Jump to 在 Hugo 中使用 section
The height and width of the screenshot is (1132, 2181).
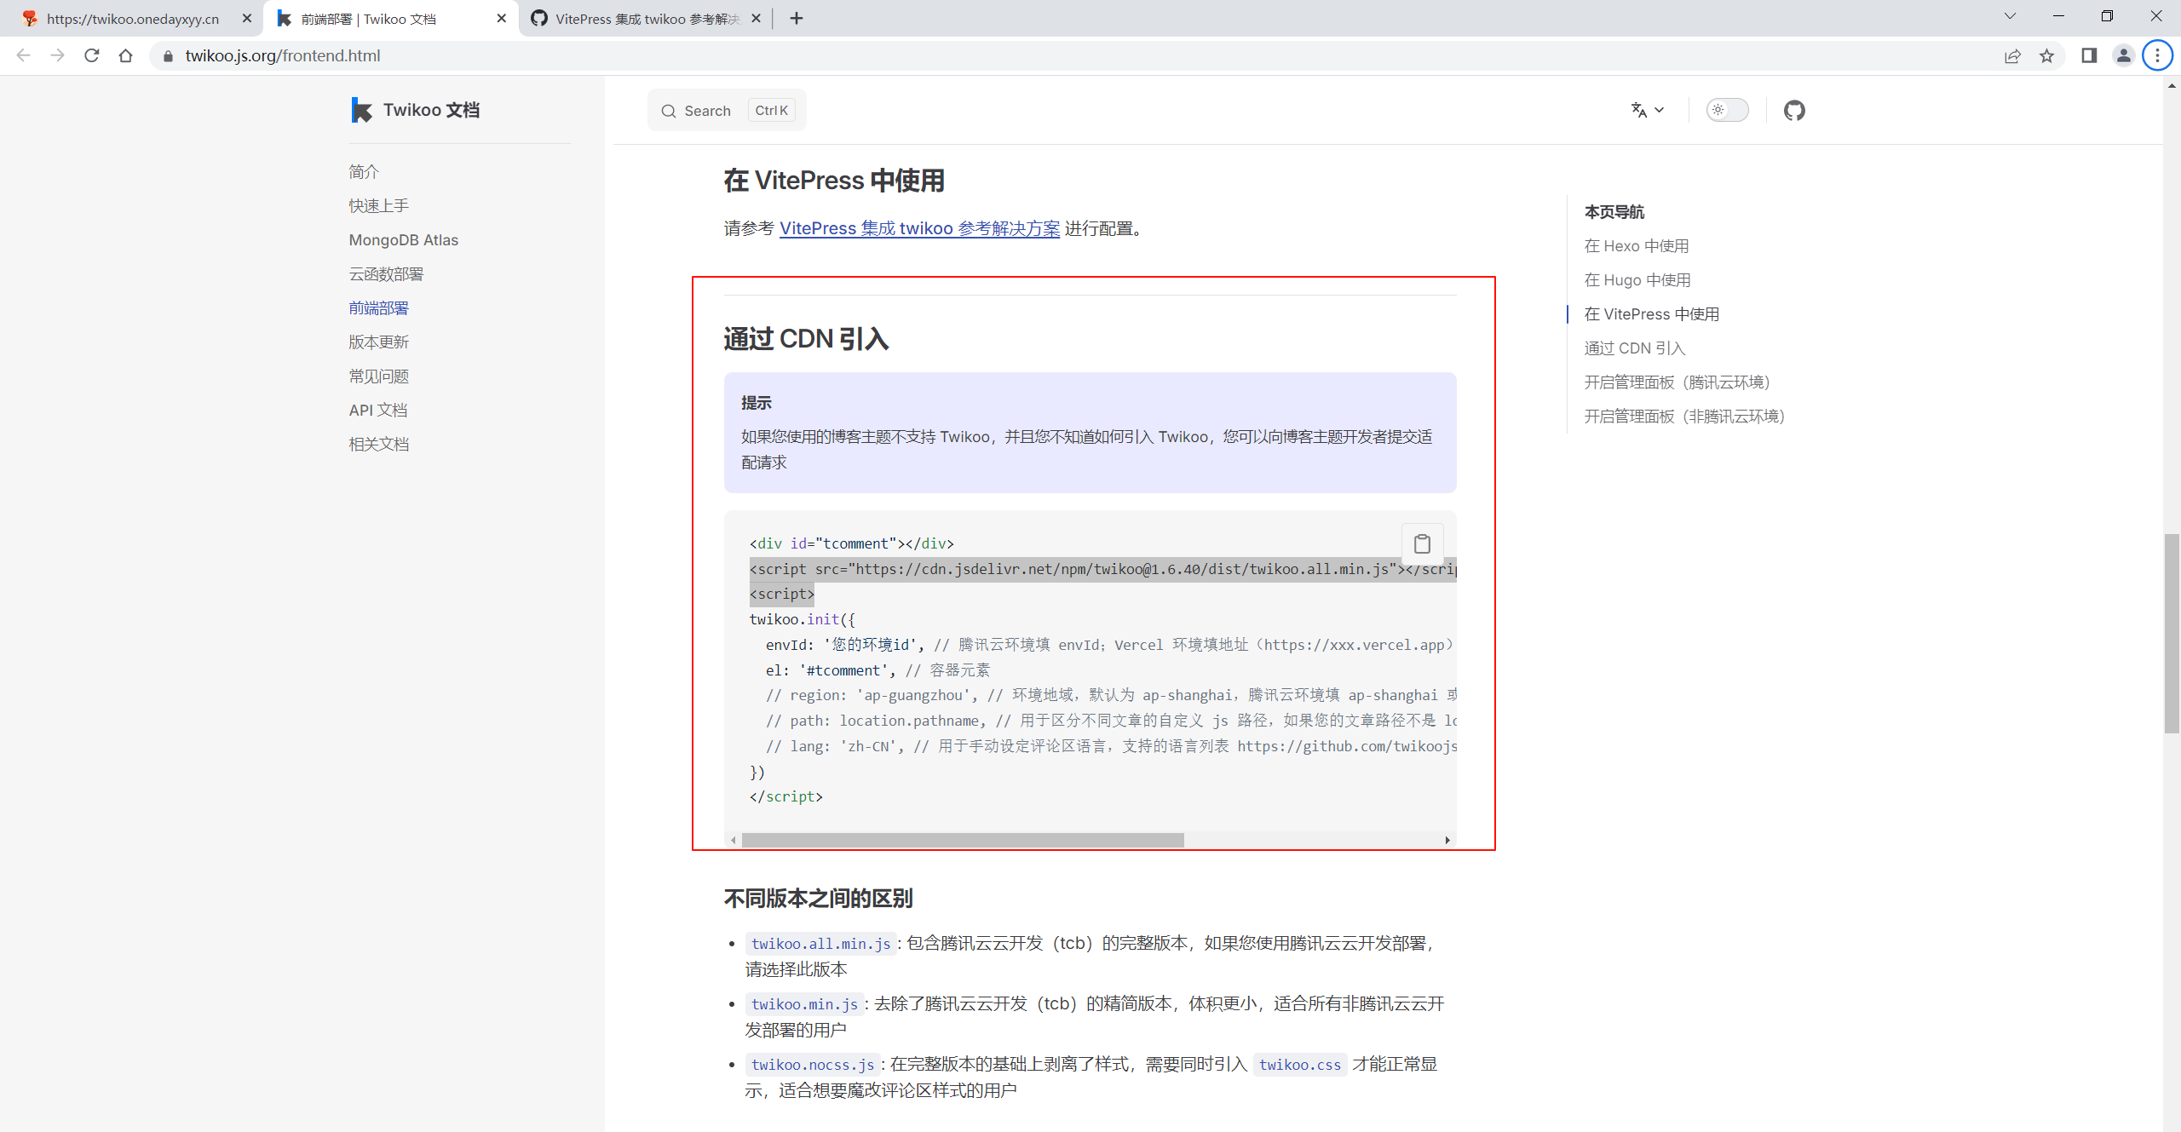tap(1637, 280)
